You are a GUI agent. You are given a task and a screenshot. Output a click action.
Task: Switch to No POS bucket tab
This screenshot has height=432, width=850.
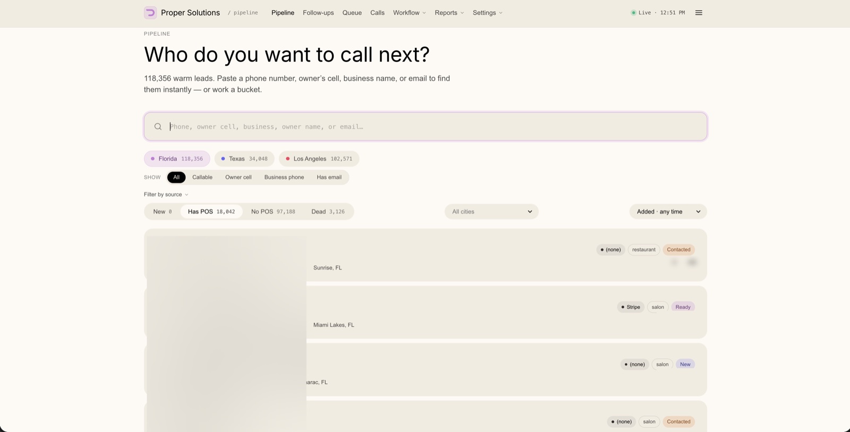point(273,212)
